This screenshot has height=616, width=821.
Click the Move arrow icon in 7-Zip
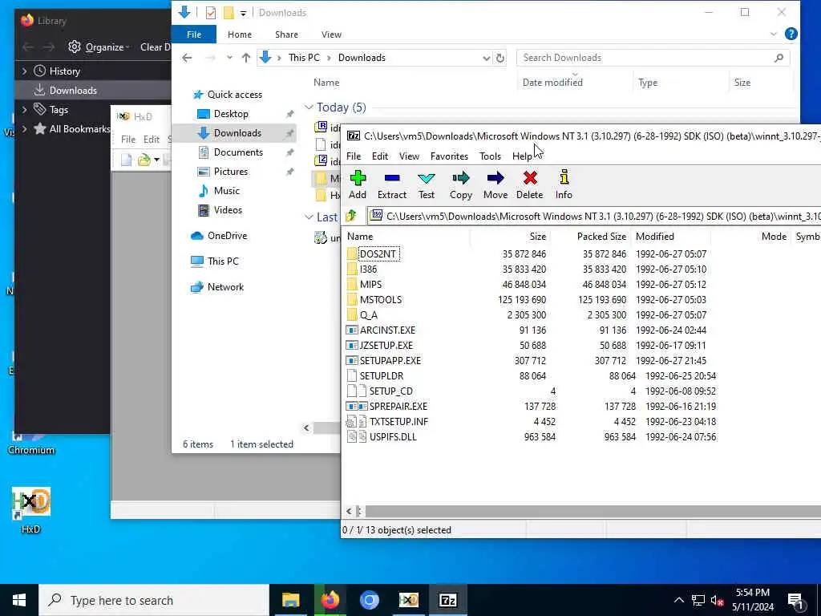(495, 179)
